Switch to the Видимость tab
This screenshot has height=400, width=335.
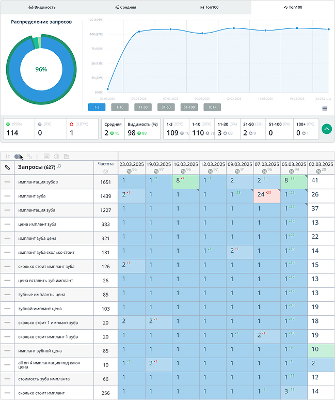coord(42,7)
